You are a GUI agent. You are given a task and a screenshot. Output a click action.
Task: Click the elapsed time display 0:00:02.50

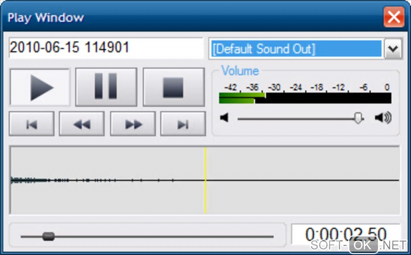coord(346,234)
